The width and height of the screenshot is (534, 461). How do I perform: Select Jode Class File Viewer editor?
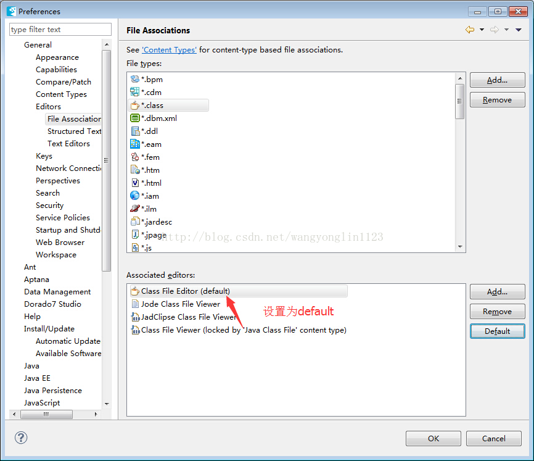click(x=175, y=304)
